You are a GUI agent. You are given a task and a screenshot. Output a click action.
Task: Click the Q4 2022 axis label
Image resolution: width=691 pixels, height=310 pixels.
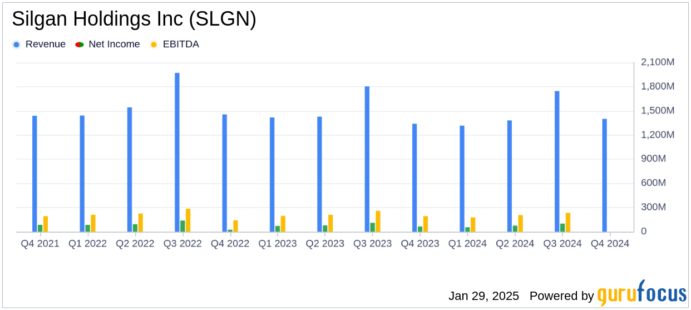click(x=230, y=244)
